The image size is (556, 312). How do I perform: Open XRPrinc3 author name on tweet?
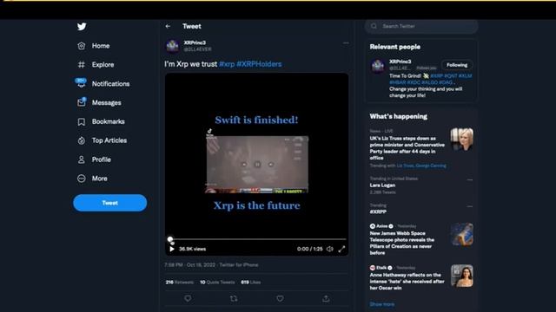(x=195, y=42)
